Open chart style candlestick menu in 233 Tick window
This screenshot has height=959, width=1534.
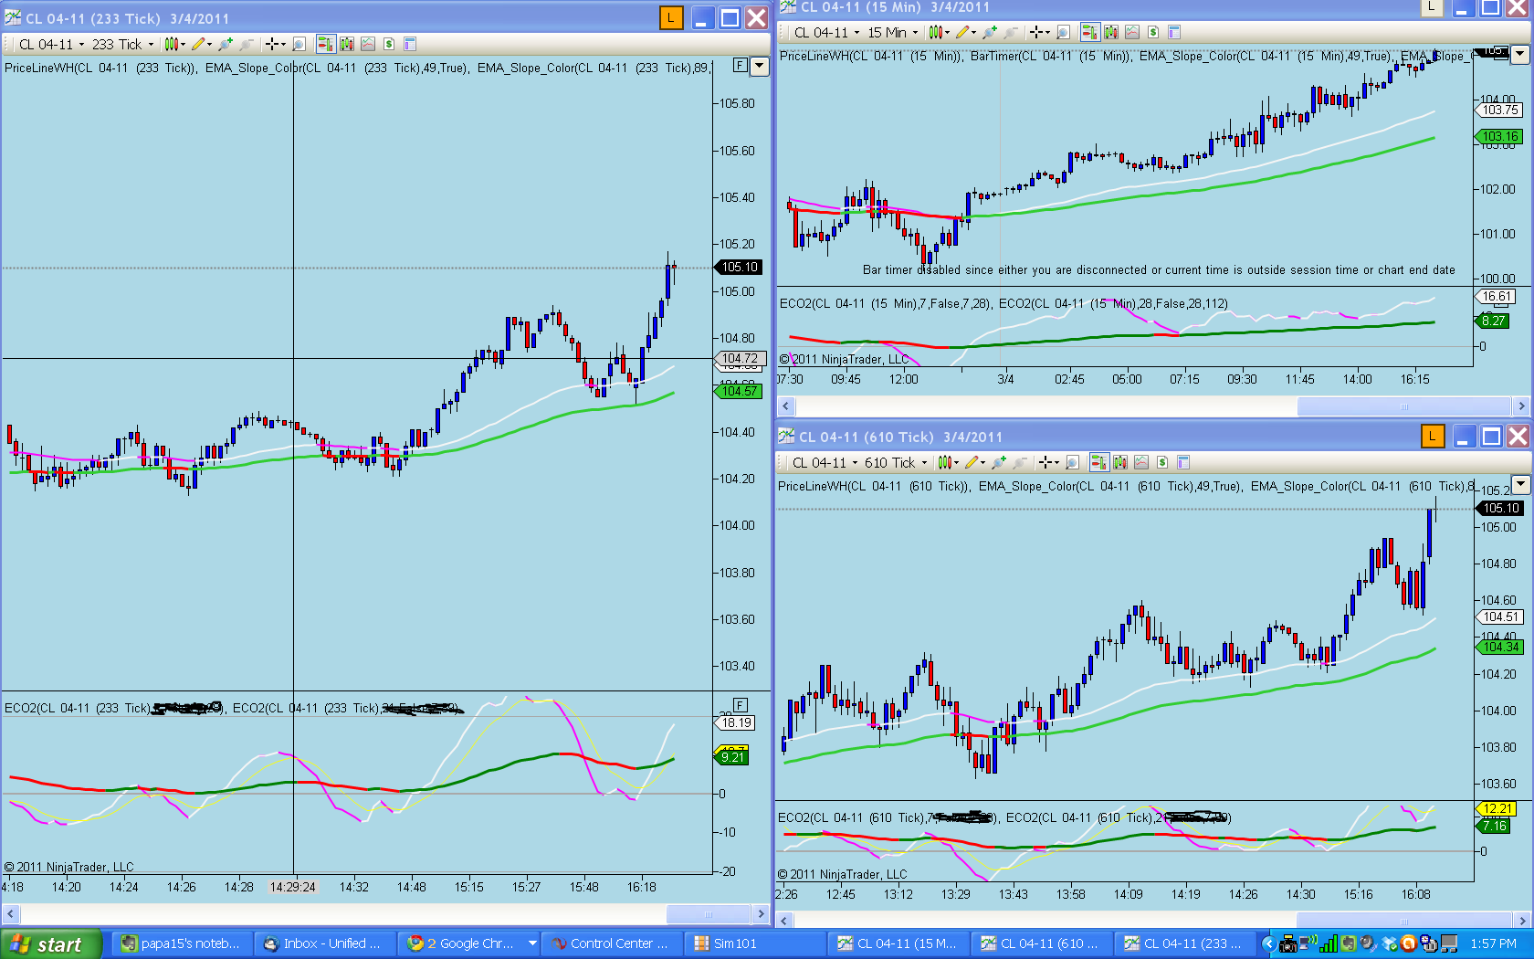tap(174, 44)
